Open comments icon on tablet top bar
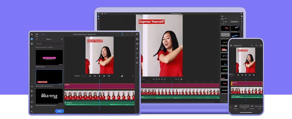This screenshot has height=119, width=292. pos(137,34)
